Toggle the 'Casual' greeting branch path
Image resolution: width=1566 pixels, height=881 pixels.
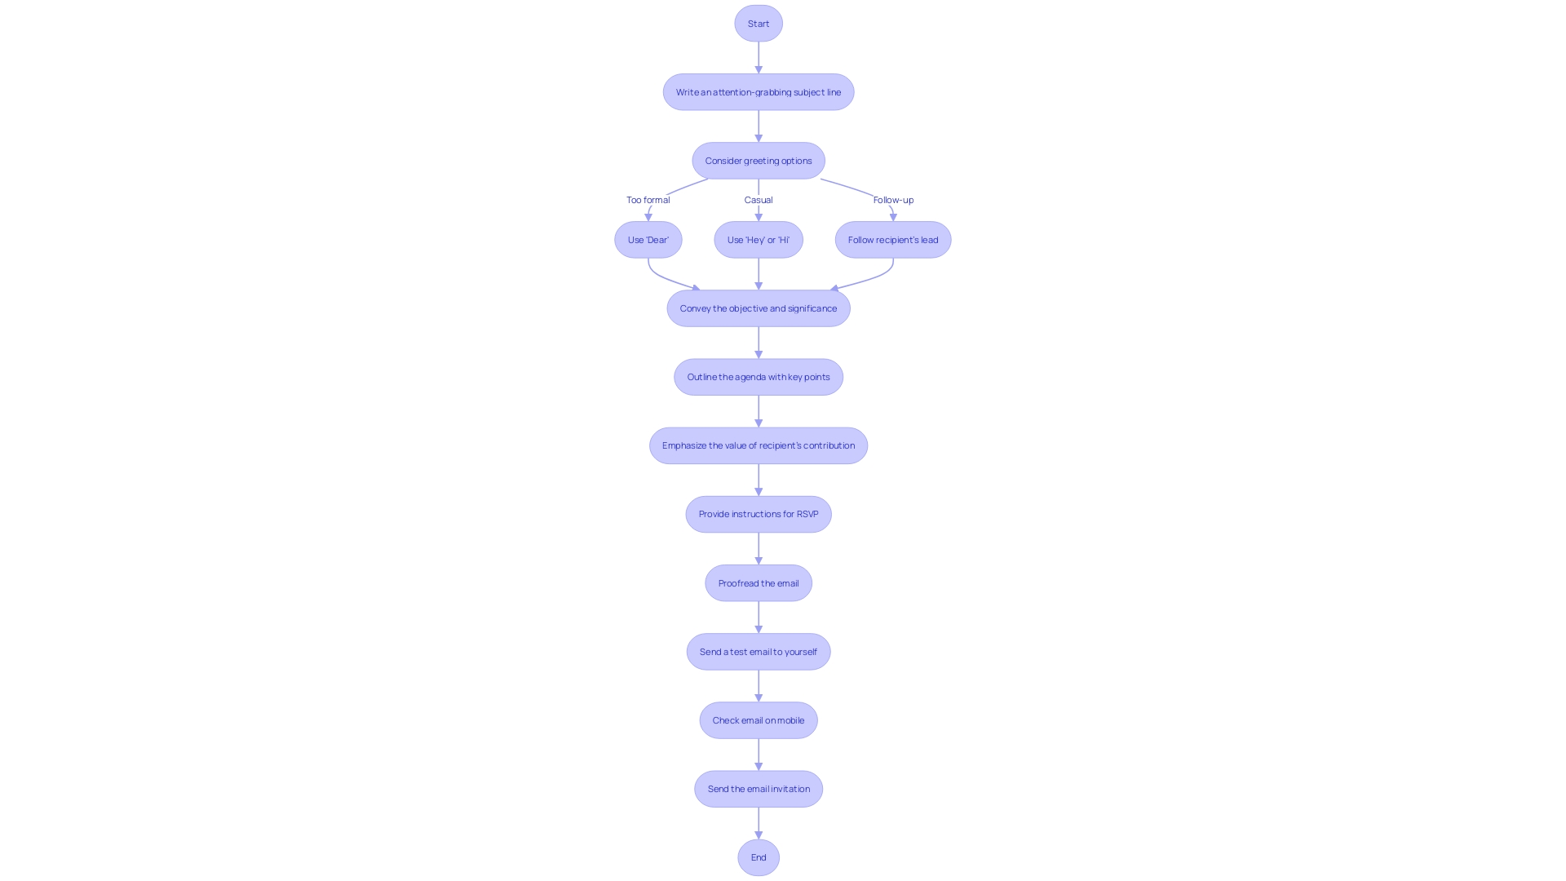click(x=759, y=200)
